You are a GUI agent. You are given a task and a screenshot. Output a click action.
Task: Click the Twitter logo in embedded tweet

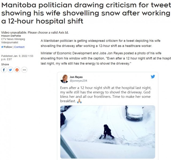[x=153, y=77]
